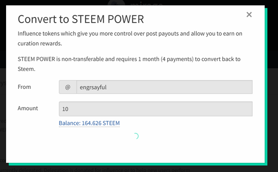278x172 pixels.
Task: Click the From label
Action: [24, 87]
